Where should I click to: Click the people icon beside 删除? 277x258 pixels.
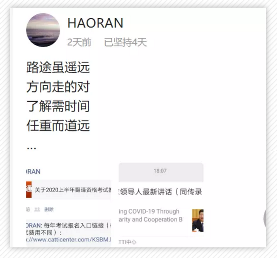click(x=37, y=210)
